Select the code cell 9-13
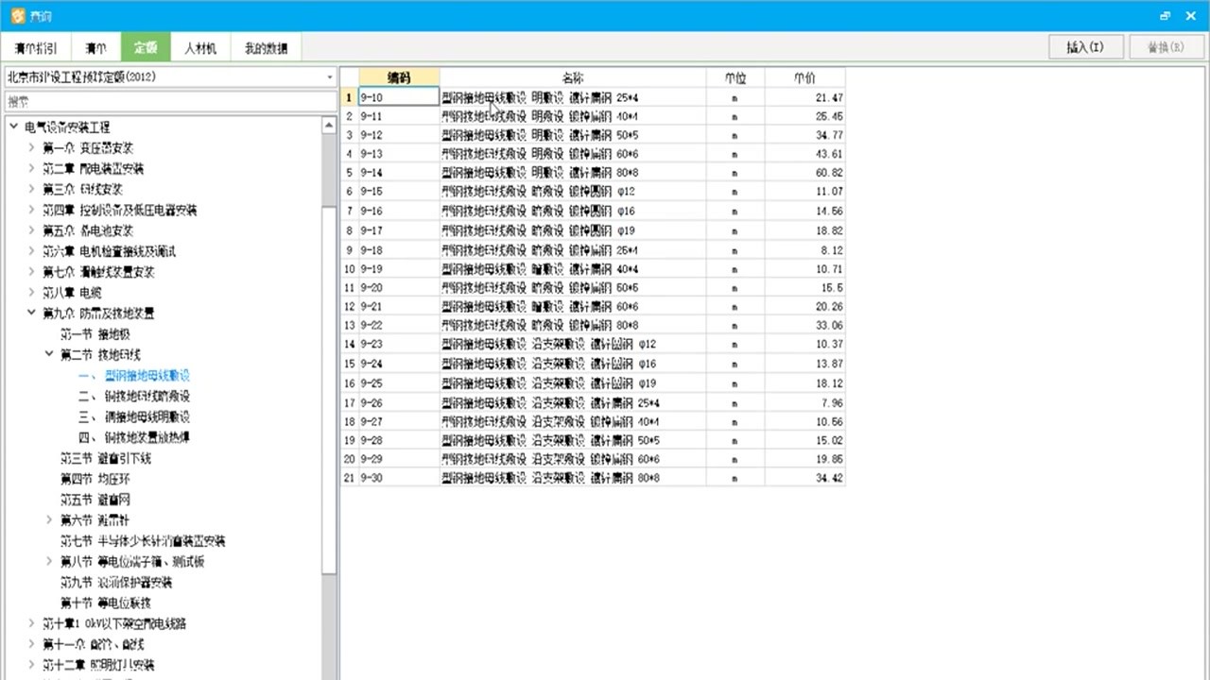1210x680 pixels. click(399, 154)
